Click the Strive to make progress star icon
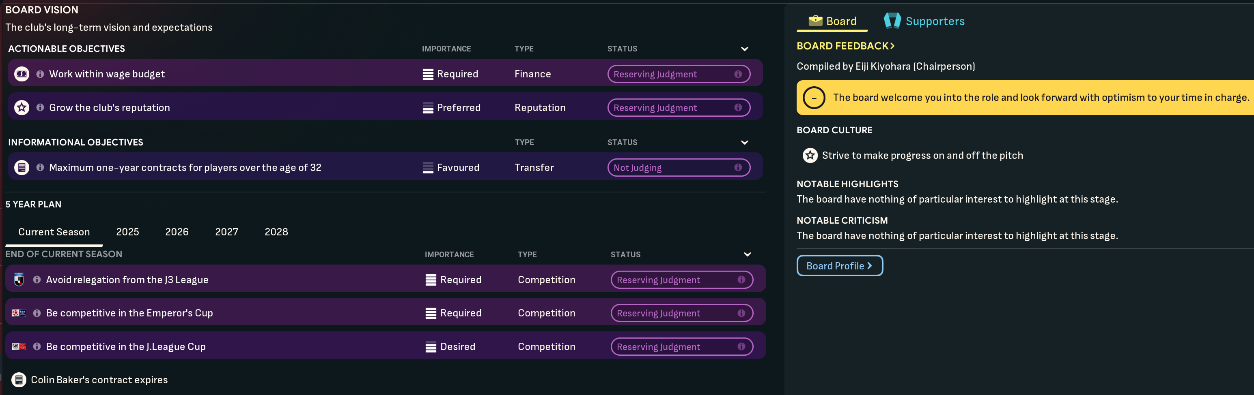Screen dimensions: 1254x395 (810, 156)
